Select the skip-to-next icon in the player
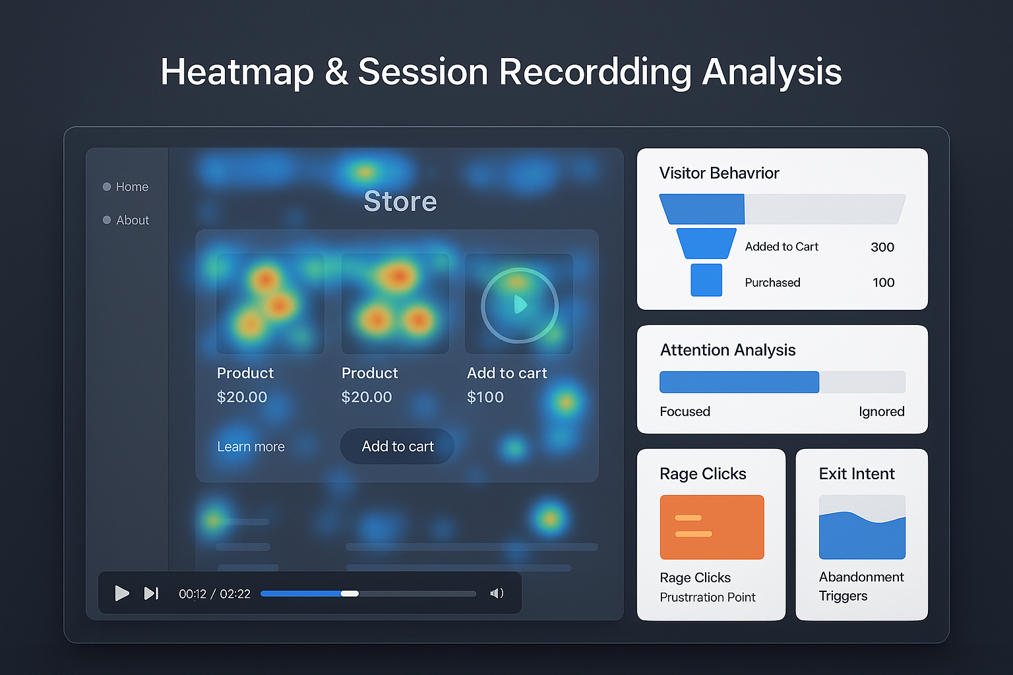 (x=151, y=593)
